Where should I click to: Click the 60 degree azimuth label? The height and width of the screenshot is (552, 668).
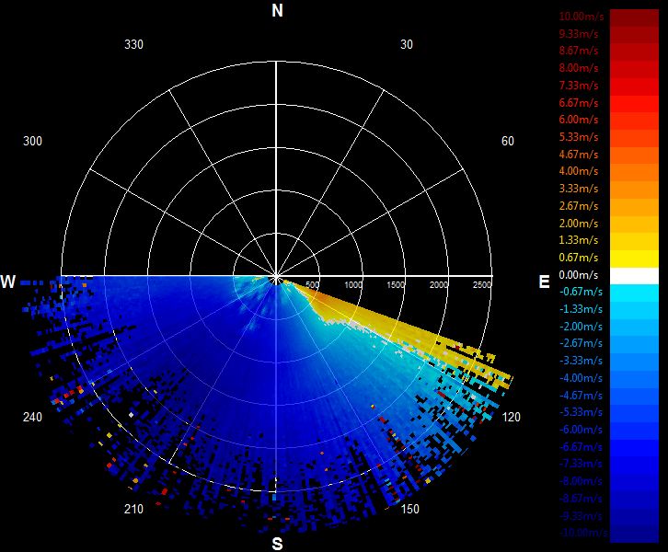(x=507, y=141)
